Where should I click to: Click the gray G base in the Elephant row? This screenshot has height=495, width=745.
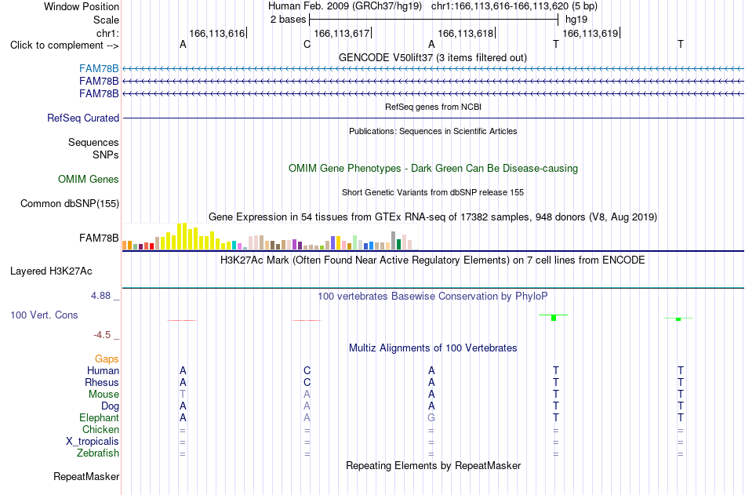431,417
